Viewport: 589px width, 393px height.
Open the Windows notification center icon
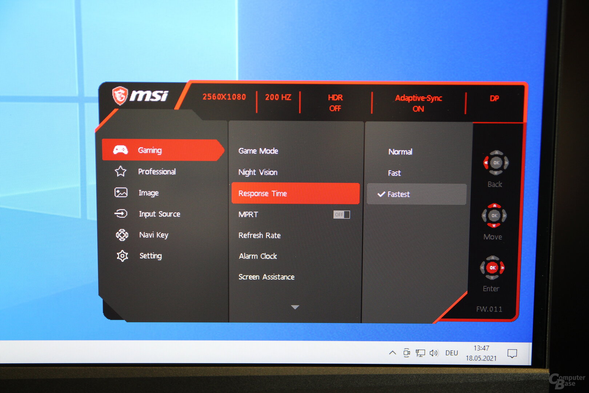tap(512, 353)
